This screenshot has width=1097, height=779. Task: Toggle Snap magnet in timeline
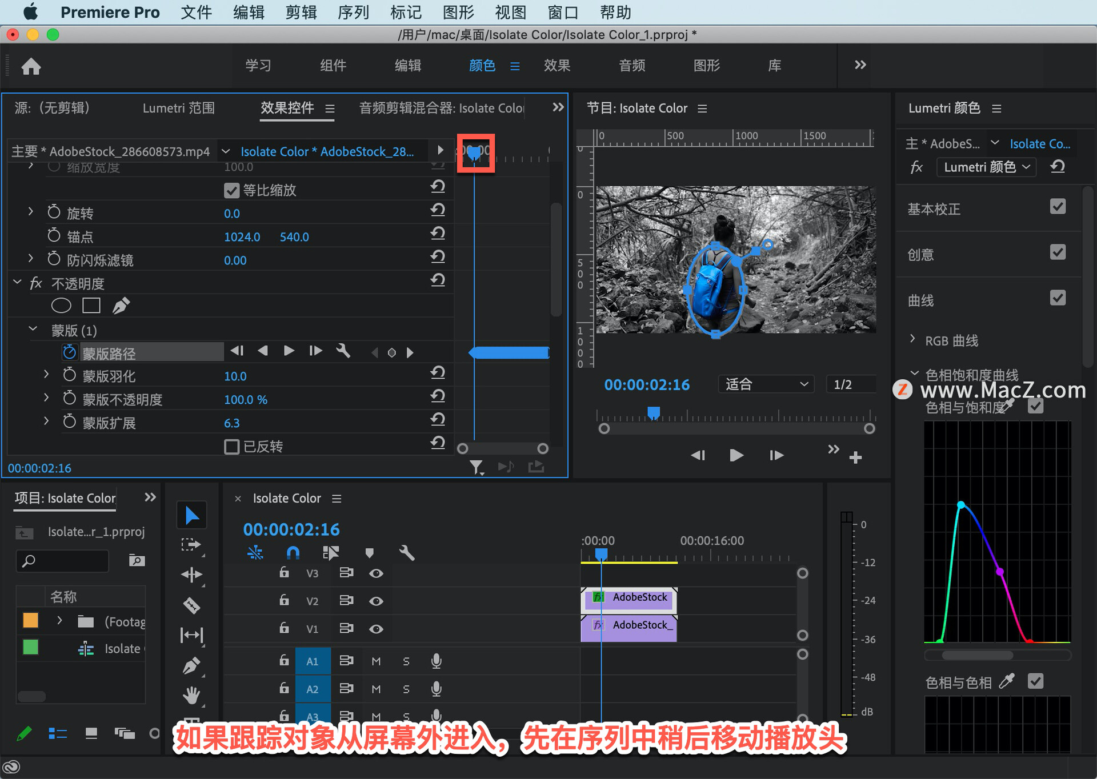click(293, 552)
